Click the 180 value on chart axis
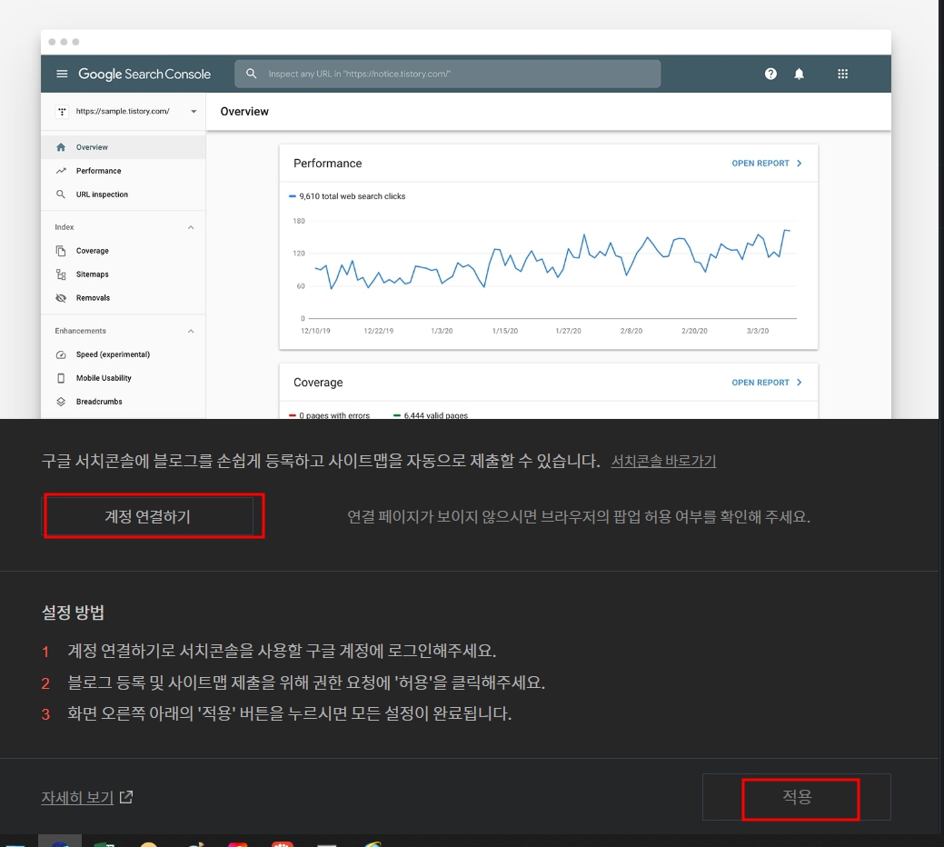This screenshot has width=944, height=847. coord(299,221)
